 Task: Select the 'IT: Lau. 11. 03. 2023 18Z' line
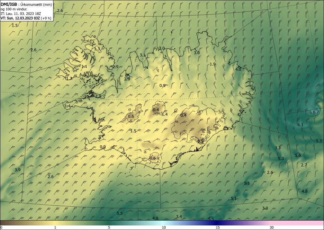21,14
